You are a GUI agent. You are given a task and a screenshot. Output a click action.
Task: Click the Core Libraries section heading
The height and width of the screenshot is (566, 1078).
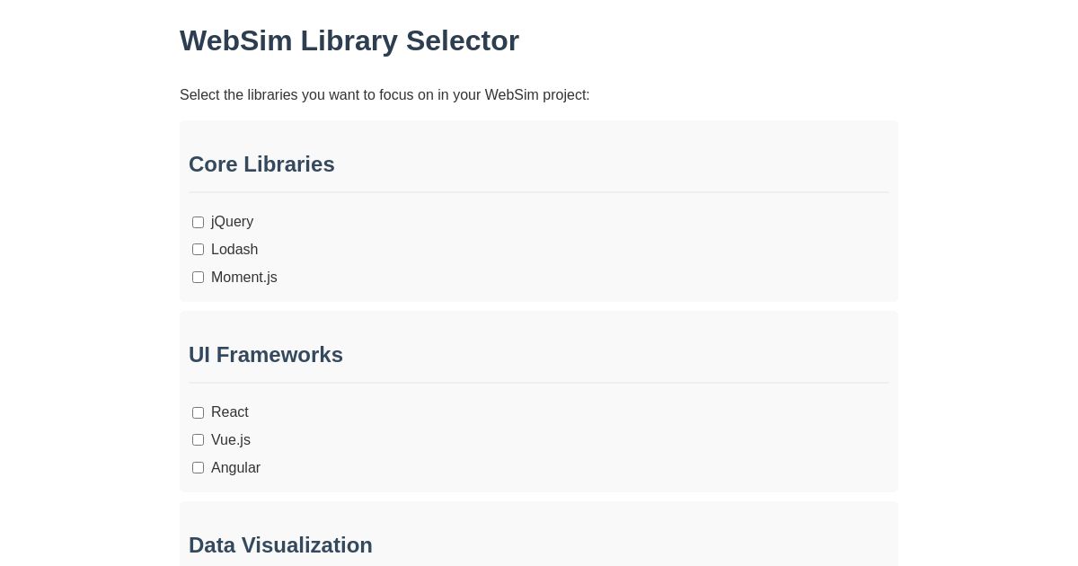(261, 164)
